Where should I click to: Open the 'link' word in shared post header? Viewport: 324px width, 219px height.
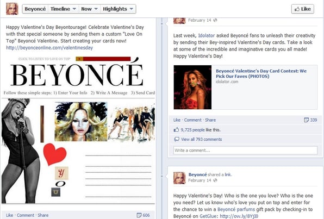(228, 174)
